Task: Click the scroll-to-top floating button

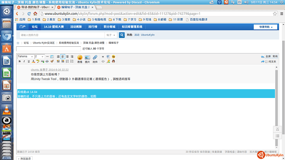Action: [278, 129]
